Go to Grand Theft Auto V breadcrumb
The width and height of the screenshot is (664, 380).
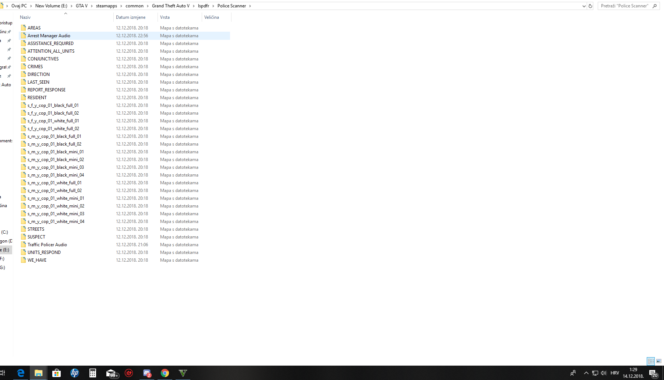[171, 6]
